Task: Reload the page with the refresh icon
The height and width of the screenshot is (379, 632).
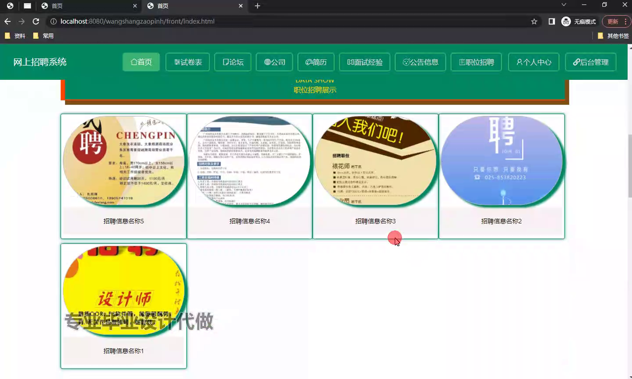Action: pyautogui.click(x=36, y=21)
